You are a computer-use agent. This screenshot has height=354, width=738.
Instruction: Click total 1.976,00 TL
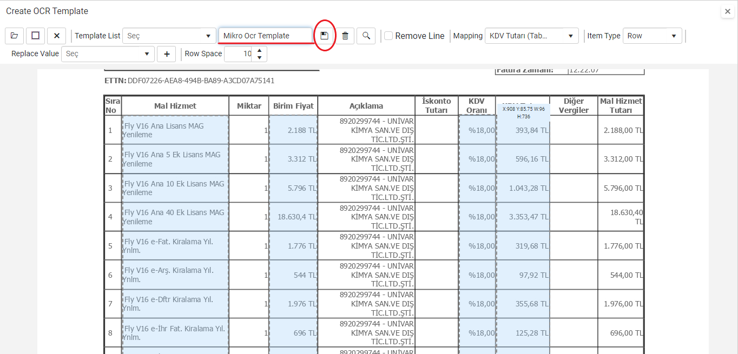pyautogui.click(x=623, y=304)
